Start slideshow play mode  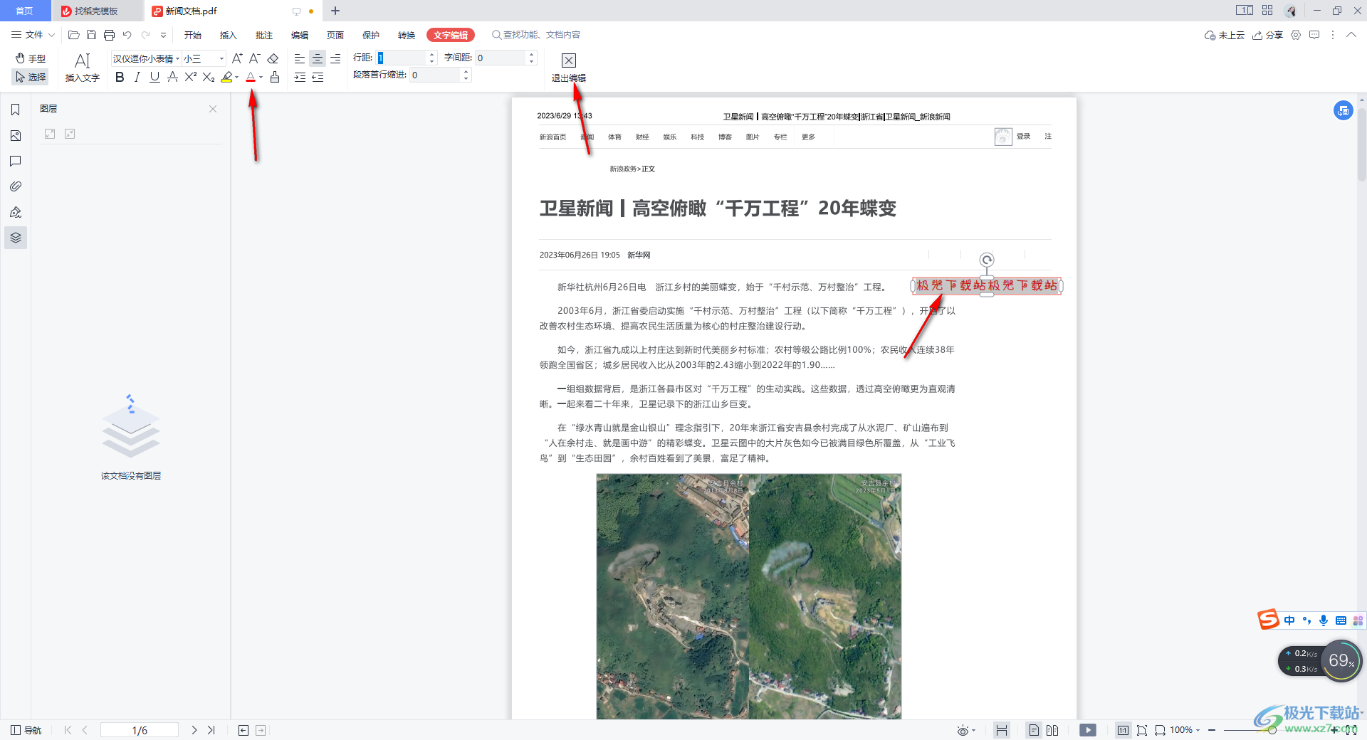(1088, 730)
